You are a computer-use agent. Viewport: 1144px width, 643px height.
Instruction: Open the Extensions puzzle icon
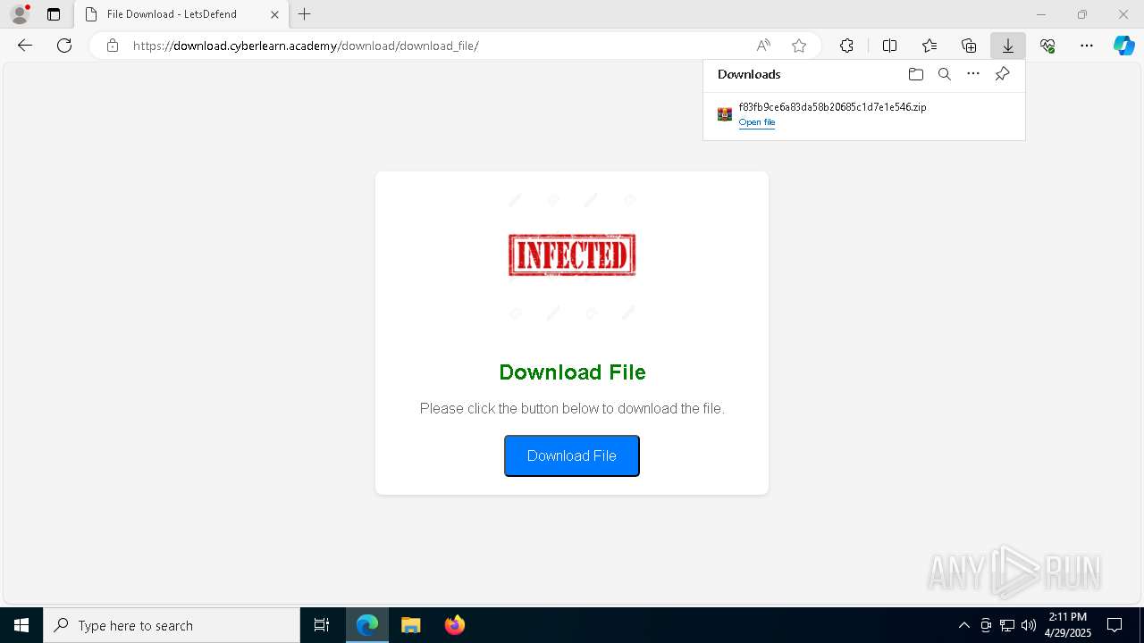click(x=846, y=46)
